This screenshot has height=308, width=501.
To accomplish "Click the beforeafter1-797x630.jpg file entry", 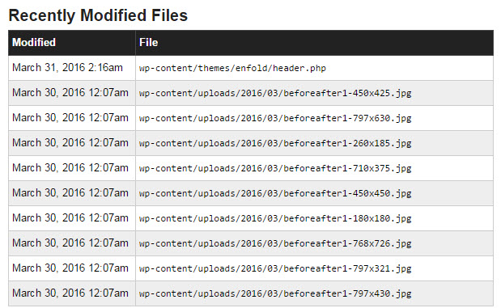I will [275, 118].
